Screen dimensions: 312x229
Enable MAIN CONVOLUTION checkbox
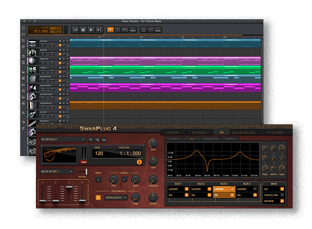[x=282, y=195]
